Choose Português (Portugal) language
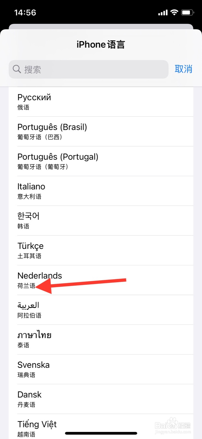The width and height of the screenshot is (202, 439). point(101,161)
